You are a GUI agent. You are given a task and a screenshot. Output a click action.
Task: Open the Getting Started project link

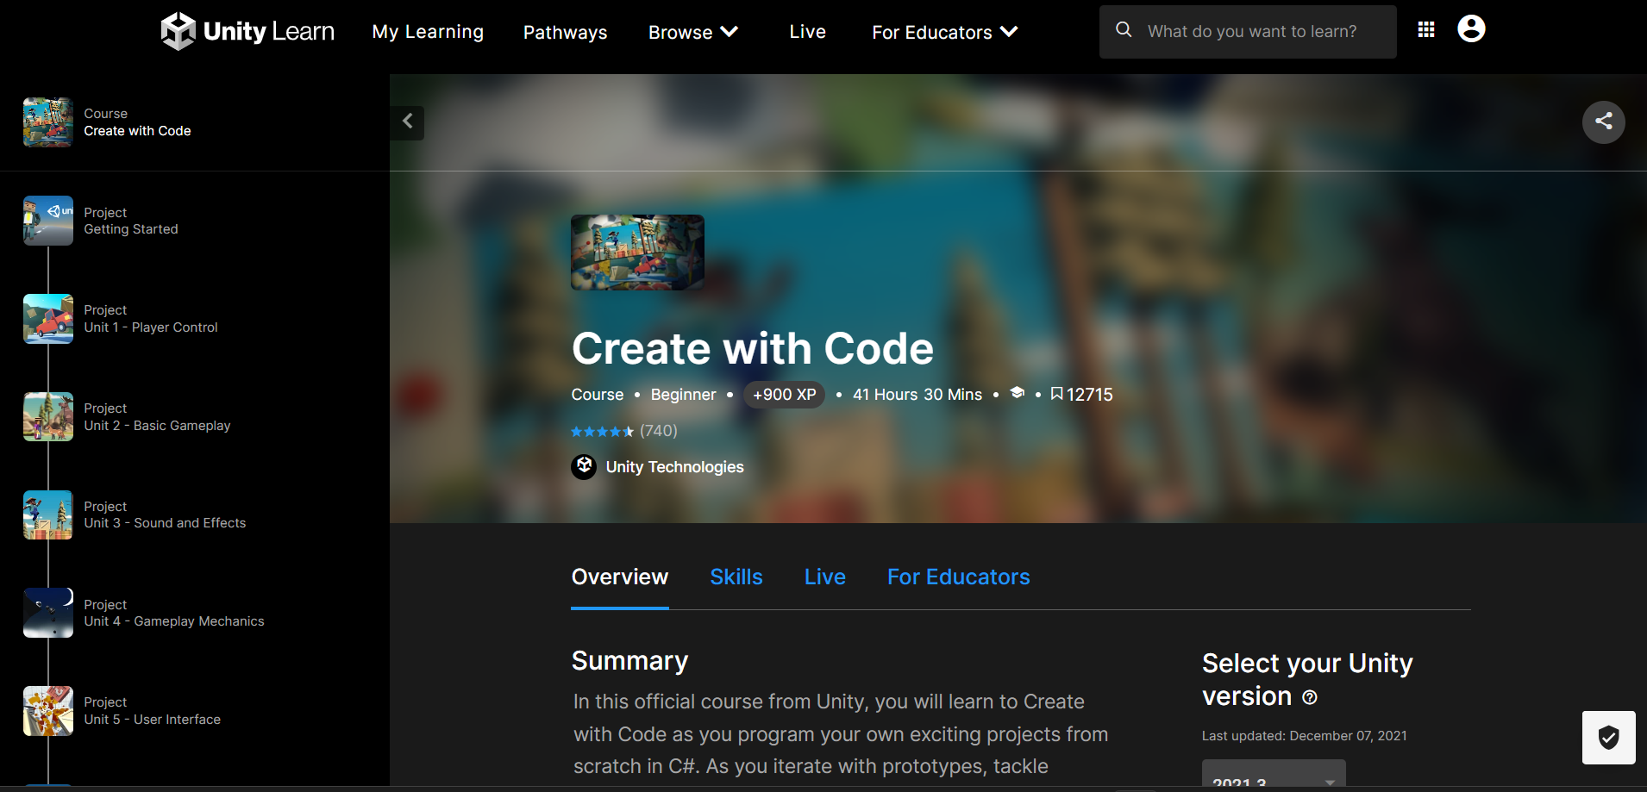click(x=131, y=229)
